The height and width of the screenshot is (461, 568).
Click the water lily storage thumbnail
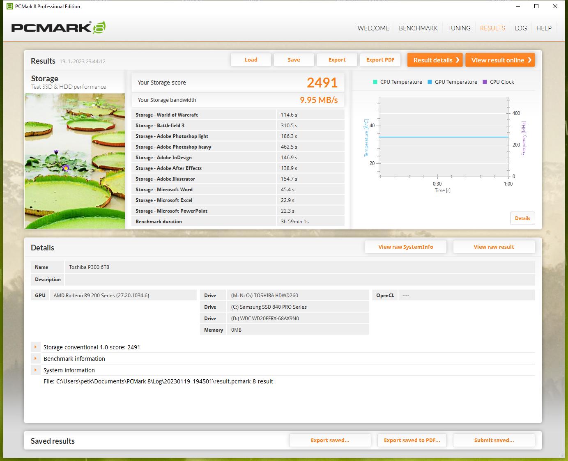coord(75,161)
